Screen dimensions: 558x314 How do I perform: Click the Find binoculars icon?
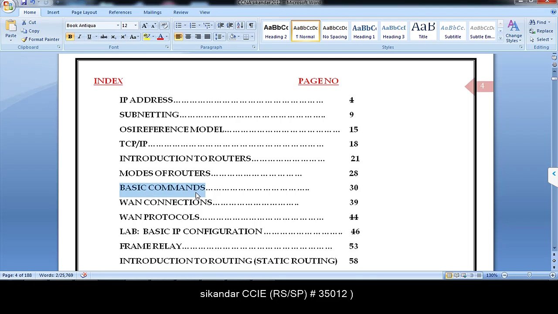532,22
